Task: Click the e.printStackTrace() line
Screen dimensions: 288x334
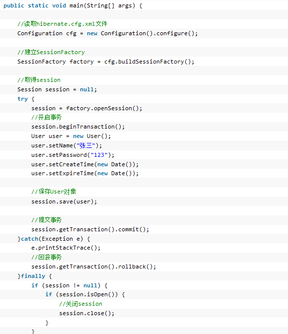Action: pos(66,248)
